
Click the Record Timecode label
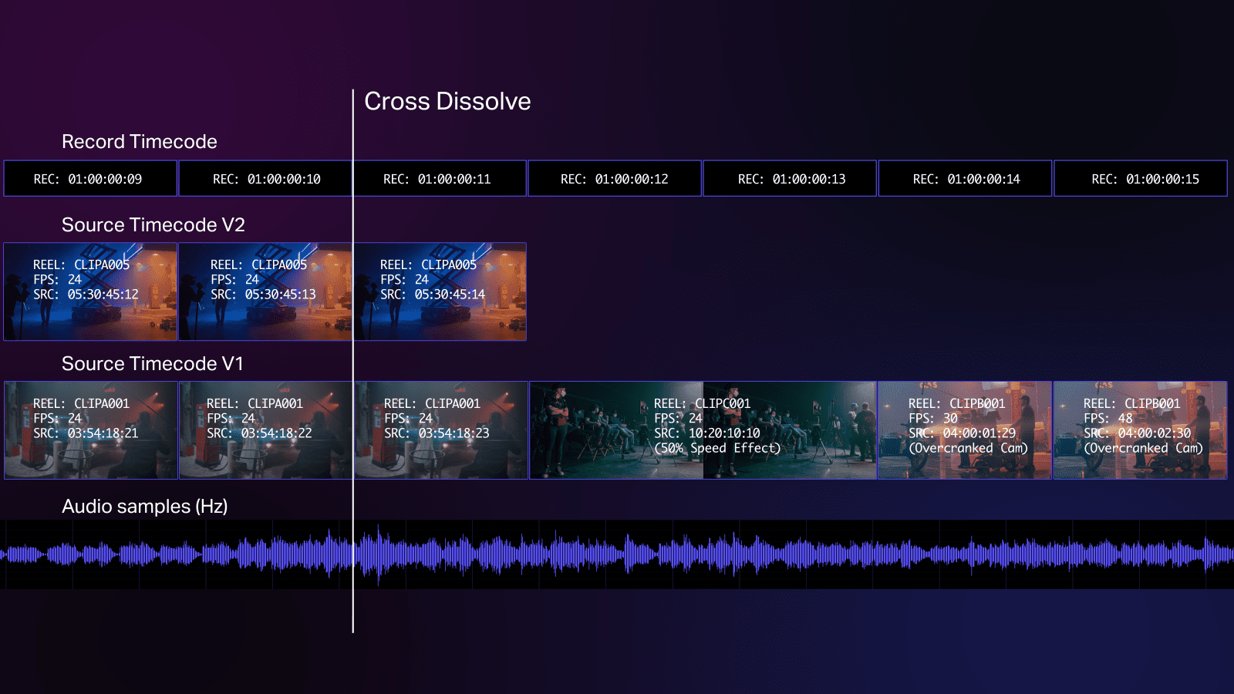point(139,142)
